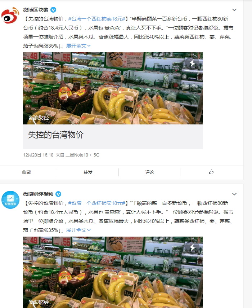Open the 微博财经视频 profile avatar
252x308 pixels.
click(10, 199)
